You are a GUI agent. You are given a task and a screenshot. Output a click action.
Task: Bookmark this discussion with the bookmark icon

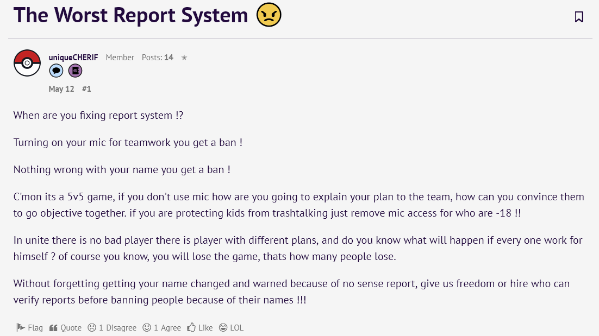click(x=579, y=17)
